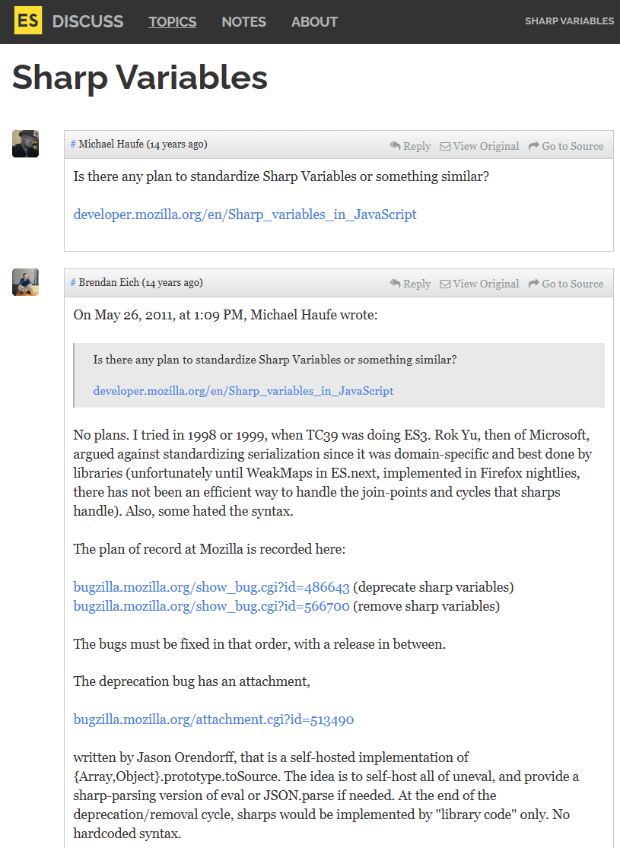This screenshot has height=848, width=620.
Task: Open Sharp_variables_in_JavaScript link in first post
Action: (x=245, y=214)
